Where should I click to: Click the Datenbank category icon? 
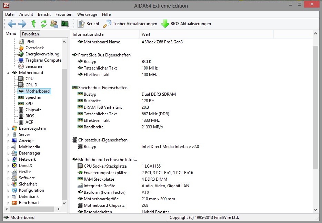(14, 197)
